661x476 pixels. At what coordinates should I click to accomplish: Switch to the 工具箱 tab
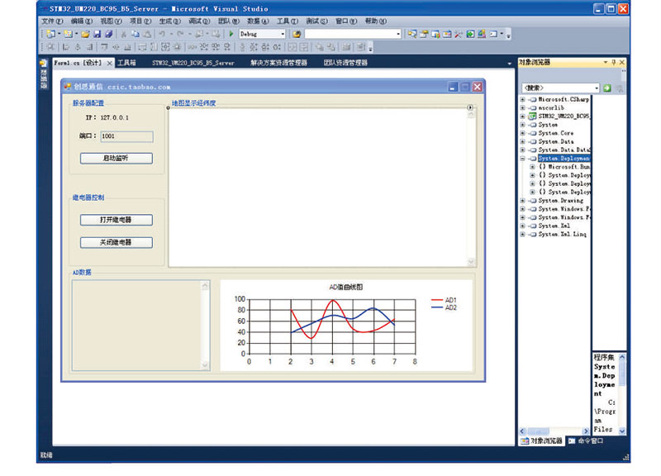[x=126, y=63]
